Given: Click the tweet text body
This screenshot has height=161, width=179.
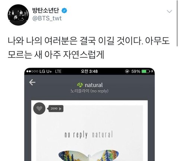Looking at the screenshot, I should pos(89,47).
